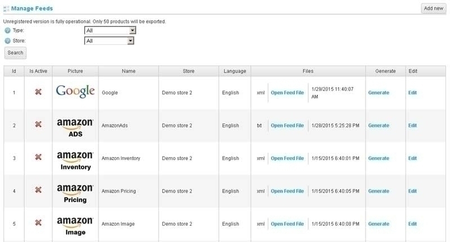The height and width of the screenshot is (242, 450).
Task: Open Feed File for Google feed
Action: tap(287, 93)
